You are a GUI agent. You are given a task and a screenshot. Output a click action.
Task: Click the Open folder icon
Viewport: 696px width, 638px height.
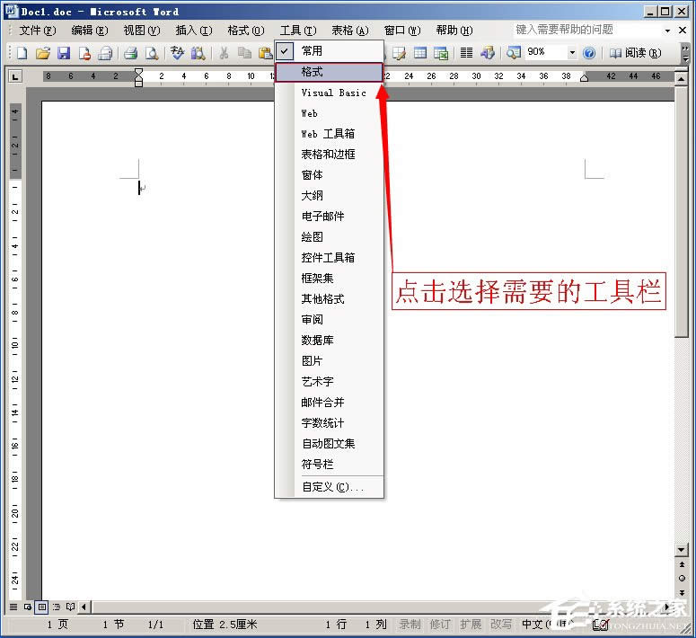42,53
